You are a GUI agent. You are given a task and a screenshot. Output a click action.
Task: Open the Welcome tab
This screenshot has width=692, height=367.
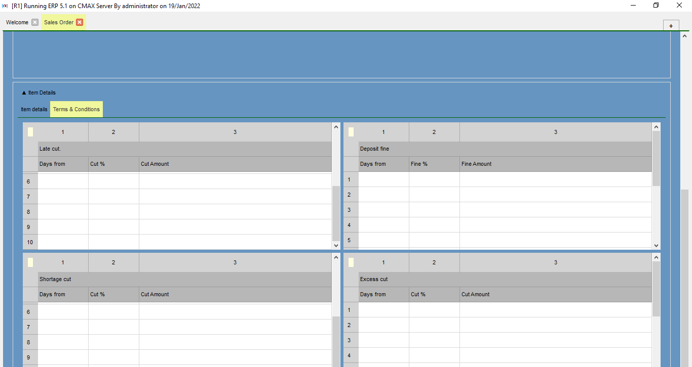point(17,22)
